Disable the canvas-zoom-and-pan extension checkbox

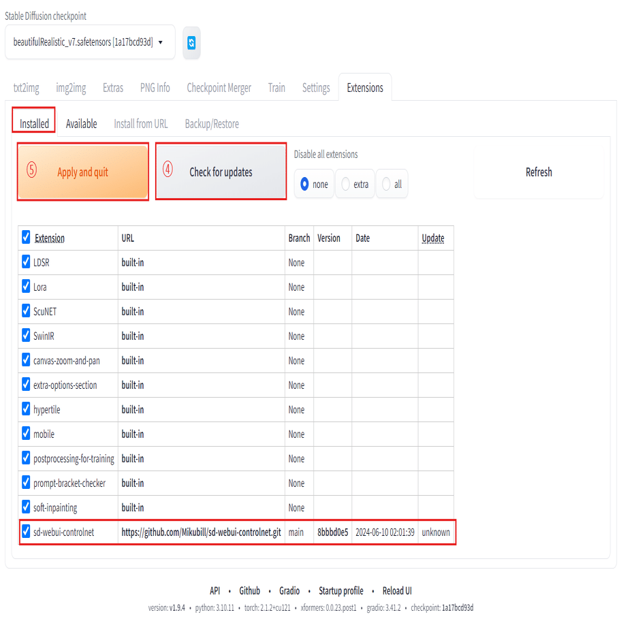pyautogui.click(x=26, y=360)
